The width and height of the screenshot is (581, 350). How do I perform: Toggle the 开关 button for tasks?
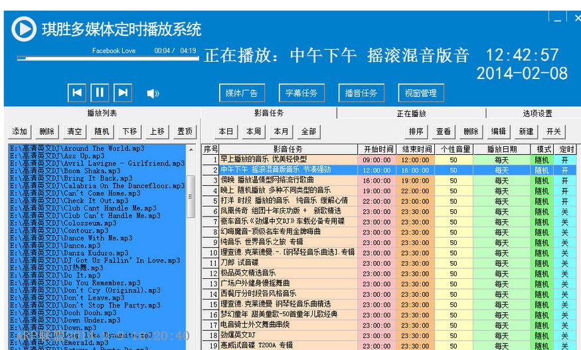tap(553, 131)
